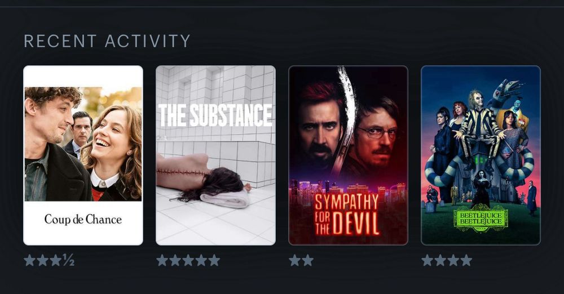This screenshot has width=564, height=294.
Task: Click the first star under Sympathy for the Devil
Action: (294, 260)
